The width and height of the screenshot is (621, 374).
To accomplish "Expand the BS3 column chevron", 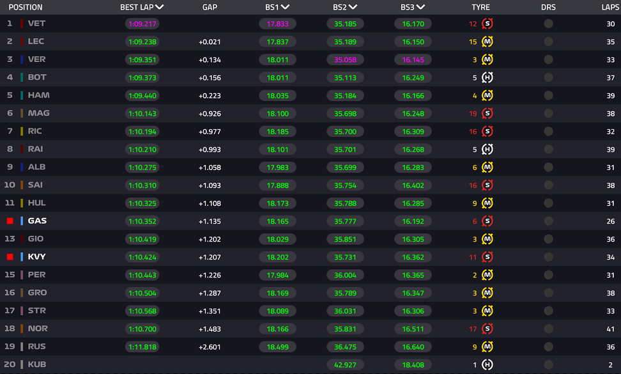I will pyautogui.click(x=420, y=7).
